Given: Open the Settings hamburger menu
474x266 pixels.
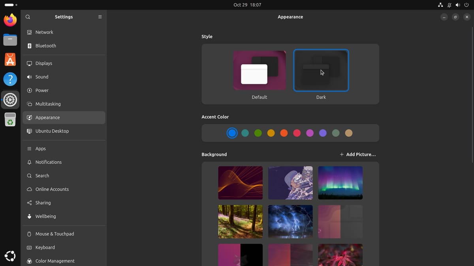Looking at the screenshot, I should click(x=100, y=17).
